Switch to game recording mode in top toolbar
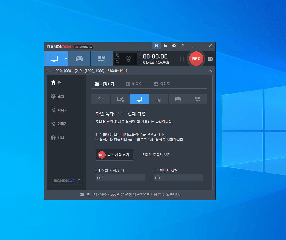 click(x=79, y=59)
